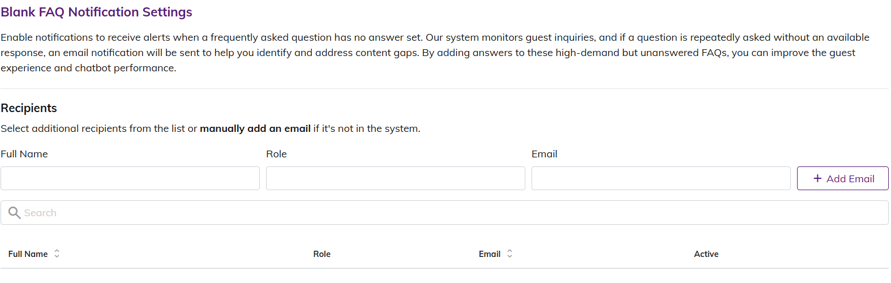Click the Recipients section heading
This screenshot has width=891, height=283.
tap(29, 108)
